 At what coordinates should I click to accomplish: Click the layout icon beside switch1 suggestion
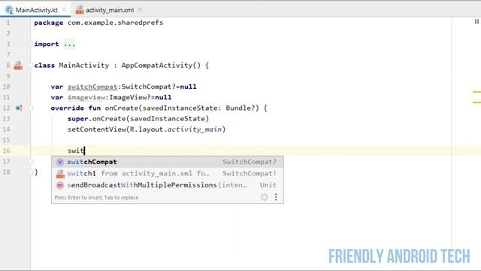pos(60,174)
